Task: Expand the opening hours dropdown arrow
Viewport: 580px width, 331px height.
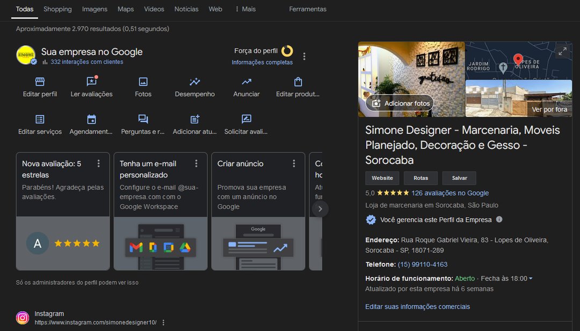Action: [x=531, y=279]
